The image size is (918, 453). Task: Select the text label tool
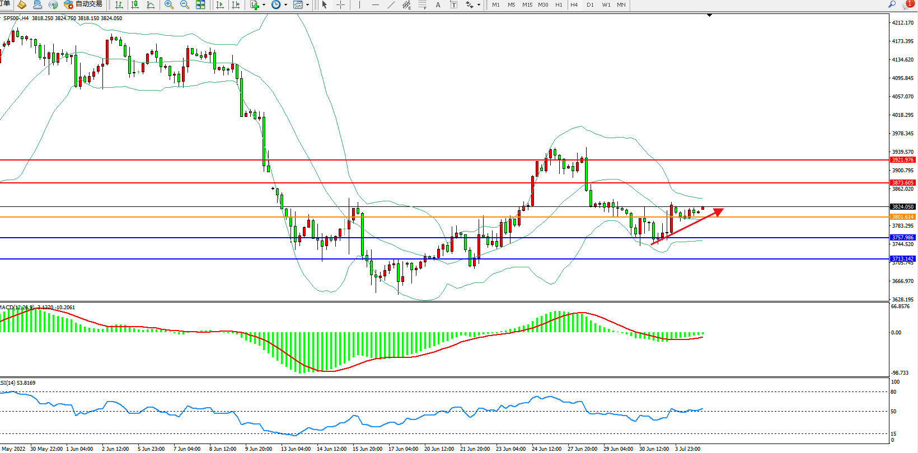click(438, 5)
